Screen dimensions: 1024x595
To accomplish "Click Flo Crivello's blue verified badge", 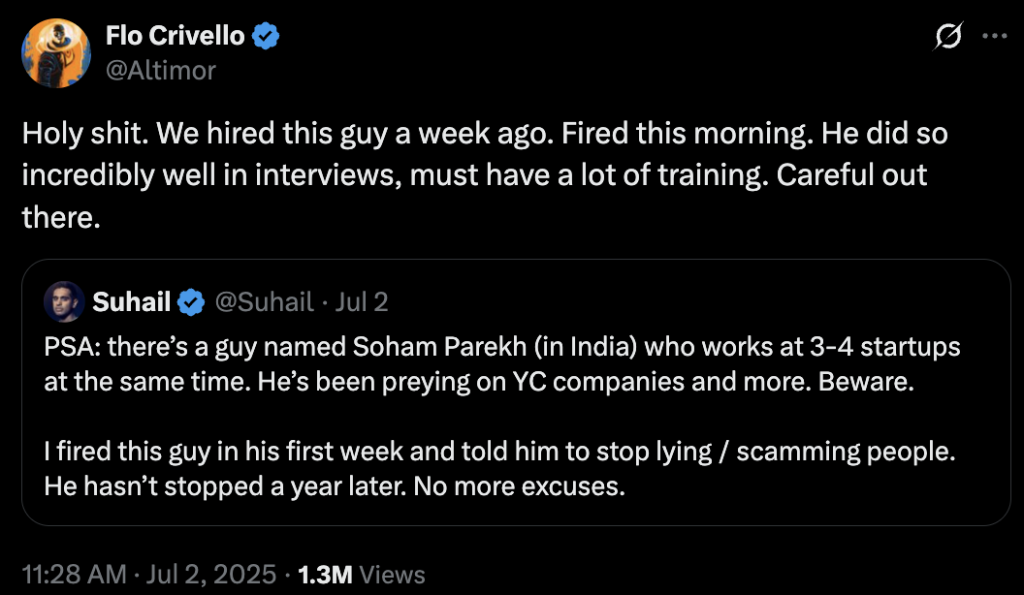I will pyautogui.click(x=267, y=37).
